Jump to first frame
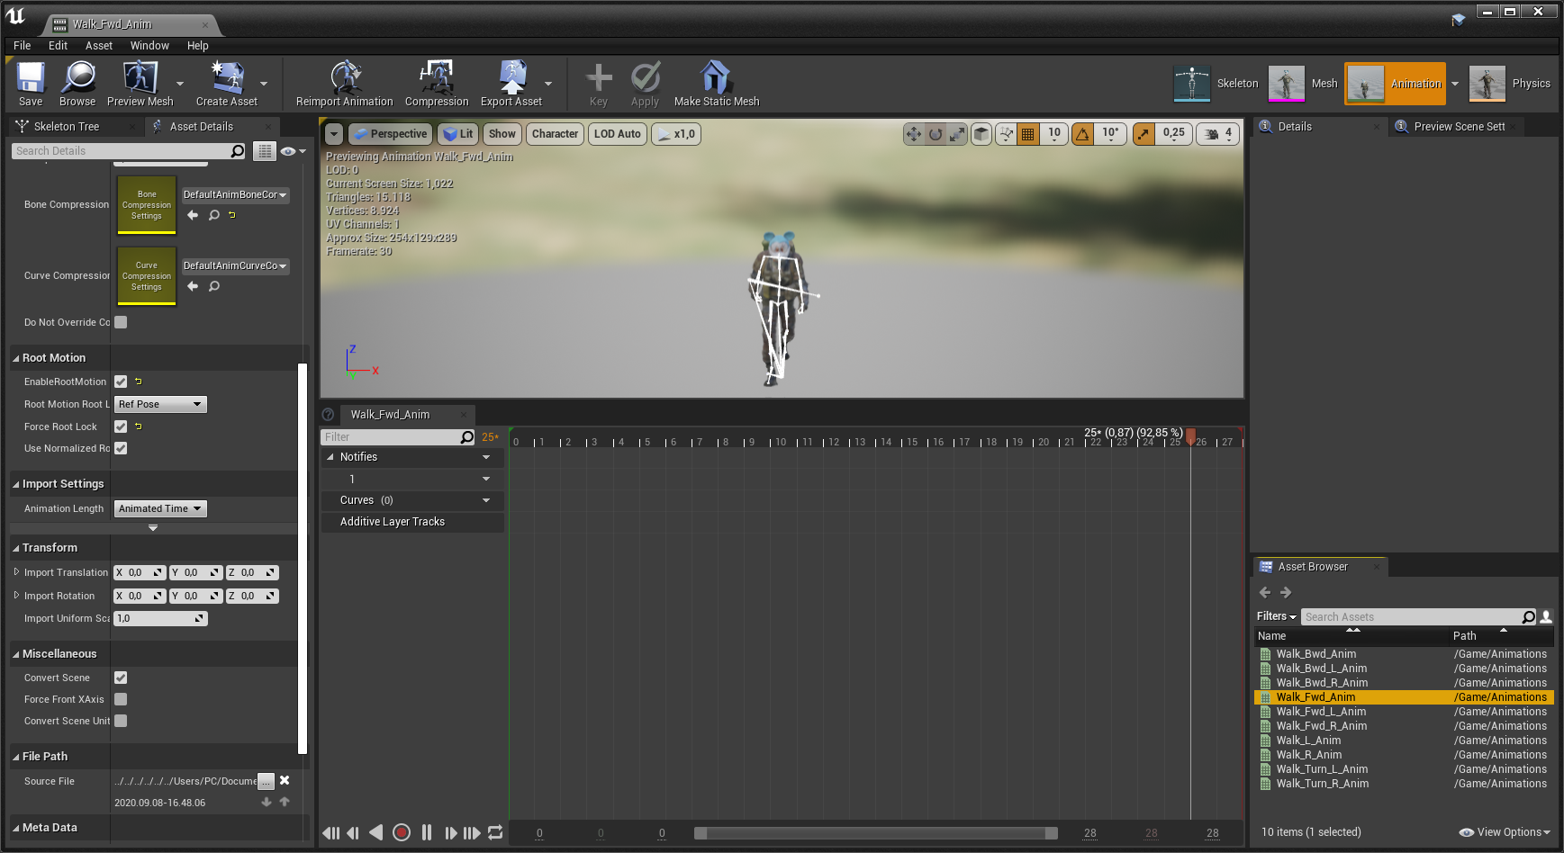 330,833
